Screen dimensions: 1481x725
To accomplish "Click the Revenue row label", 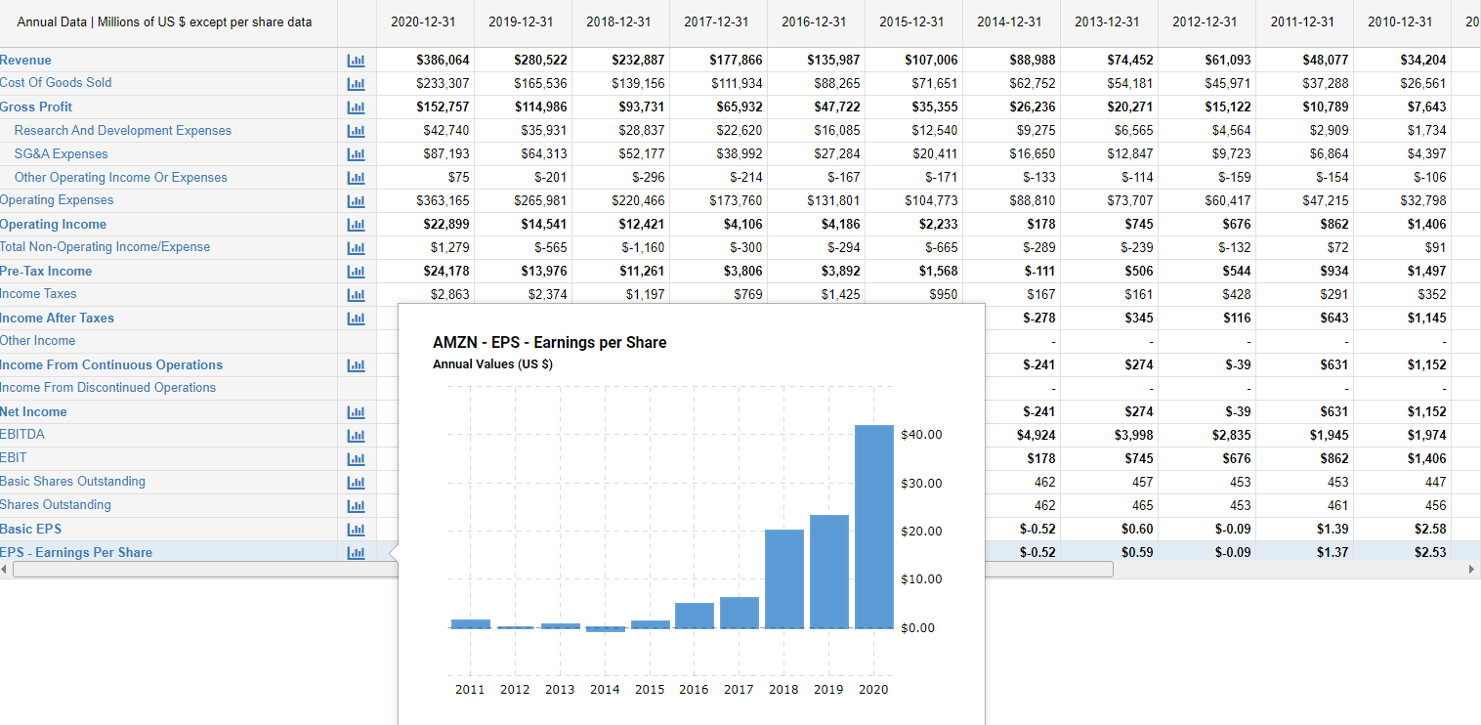I will [x=25, y=60].
